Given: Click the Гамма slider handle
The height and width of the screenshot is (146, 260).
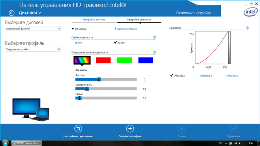Looking at the screenshot, I should 80,98.
